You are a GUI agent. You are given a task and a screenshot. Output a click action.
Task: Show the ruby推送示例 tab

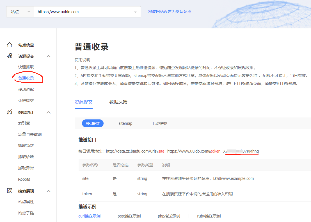[209, 216]
